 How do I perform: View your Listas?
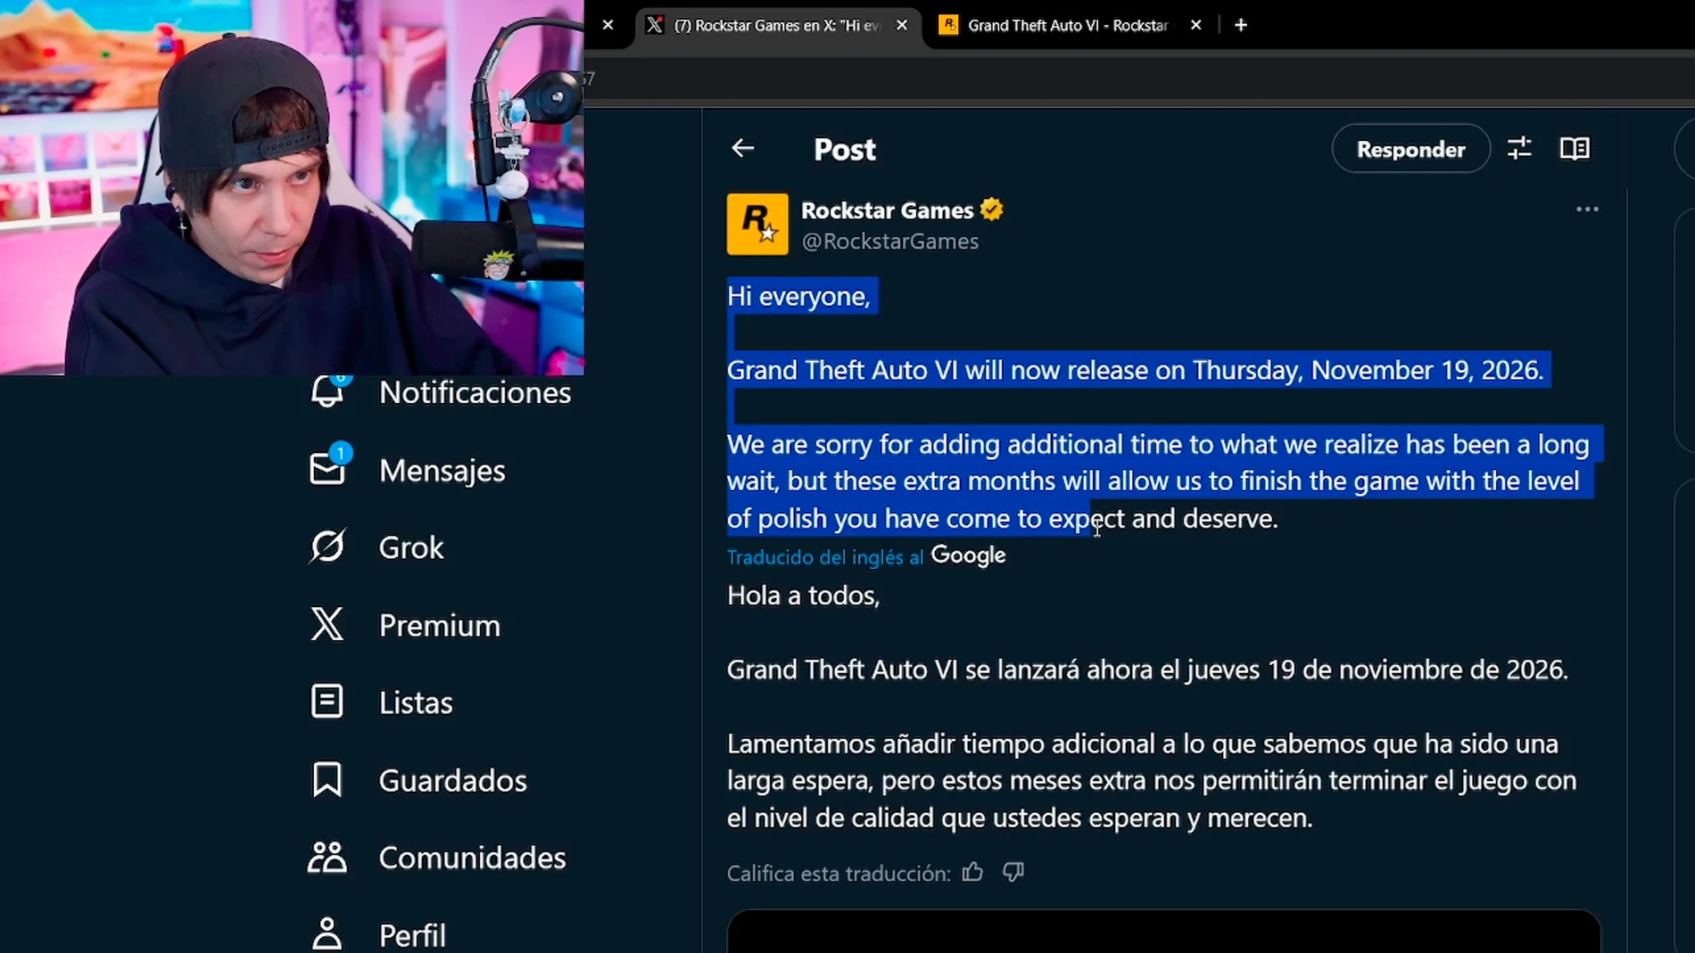point(415,702)
